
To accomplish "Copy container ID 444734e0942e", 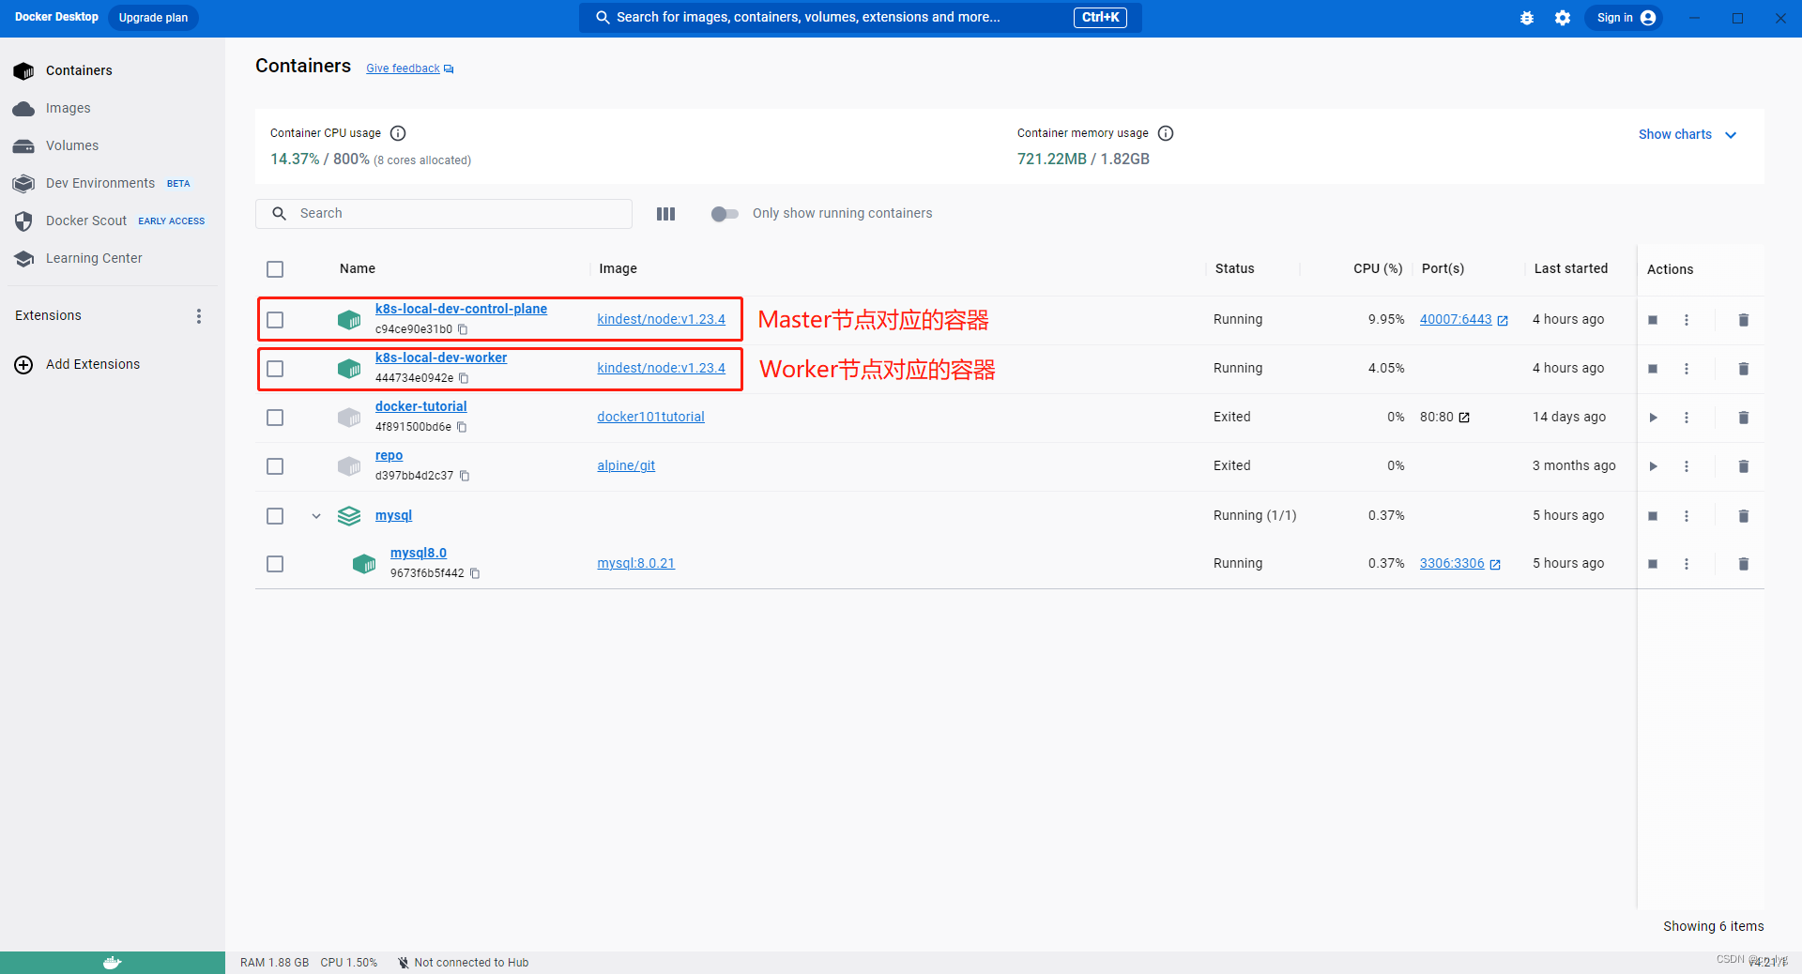I will [x=464, y=378].
